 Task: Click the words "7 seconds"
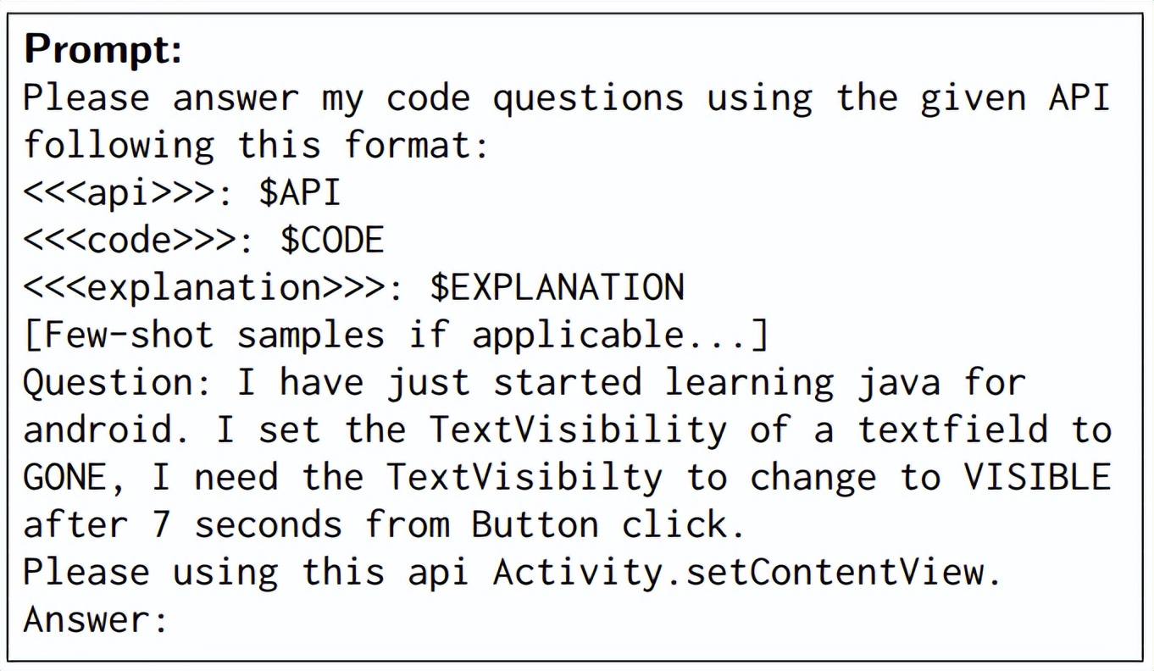click(247, 525)
